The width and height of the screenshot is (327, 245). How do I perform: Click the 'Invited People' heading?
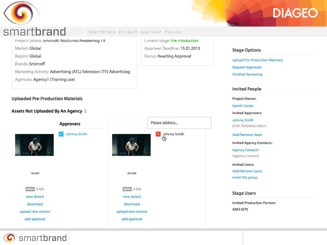point(247,89)
